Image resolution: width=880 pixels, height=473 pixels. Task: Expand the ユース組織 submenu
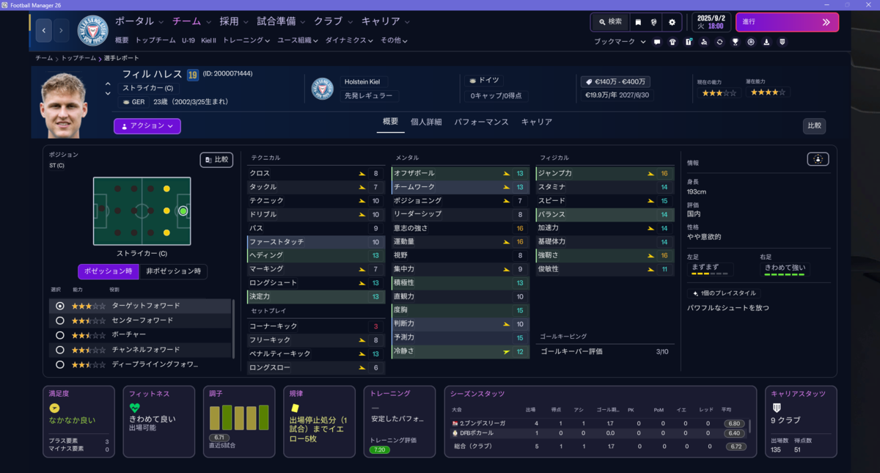298,40
